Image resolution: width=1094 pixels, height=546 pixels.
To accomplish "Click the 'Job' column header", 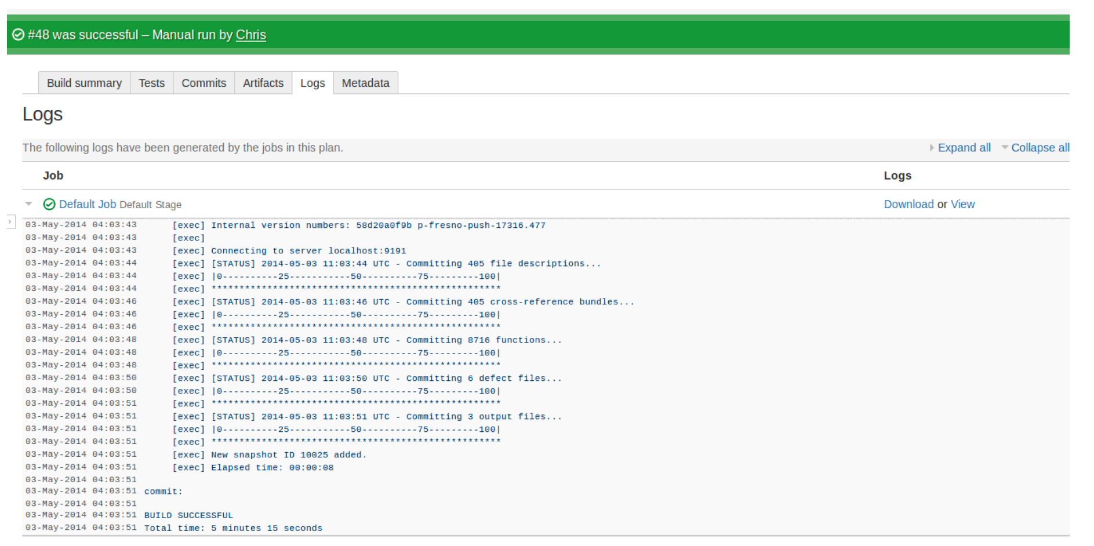I will (x=53, y=176).
